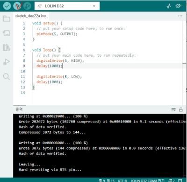Click 'Hard resetting via RTS pin...' output line
The width and height of the screenshot is (187, 182).
(x=50, y=170)
